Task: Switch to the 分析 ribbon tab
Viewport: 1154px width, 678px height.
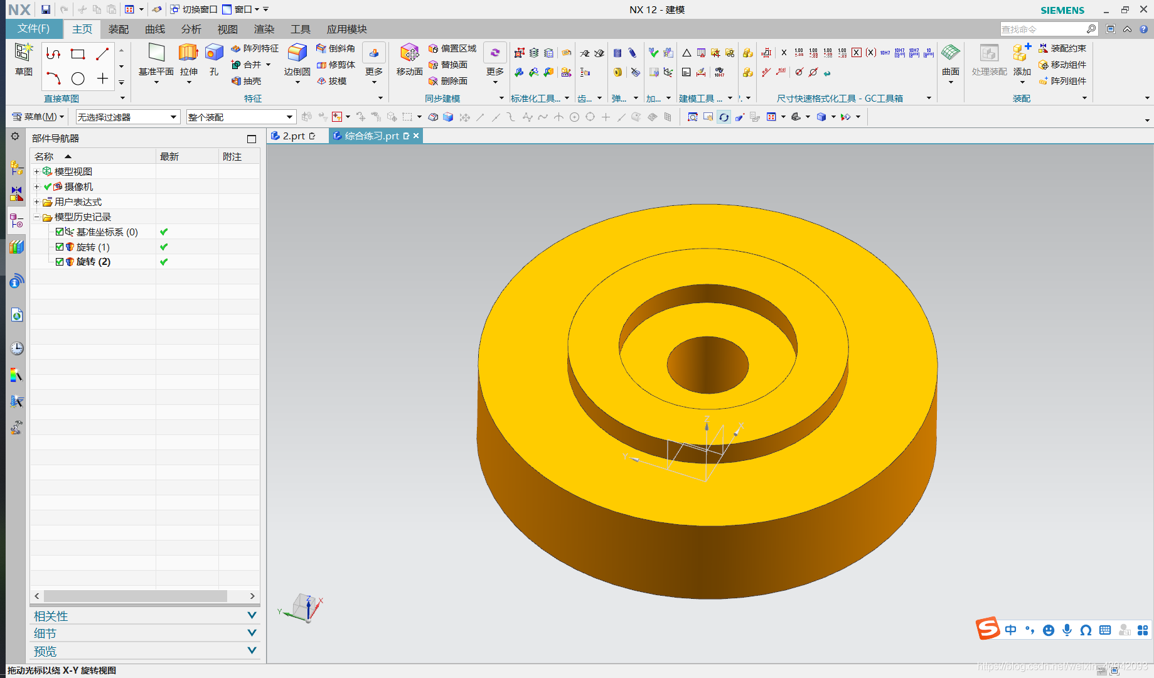Action: tap(191, 30)
